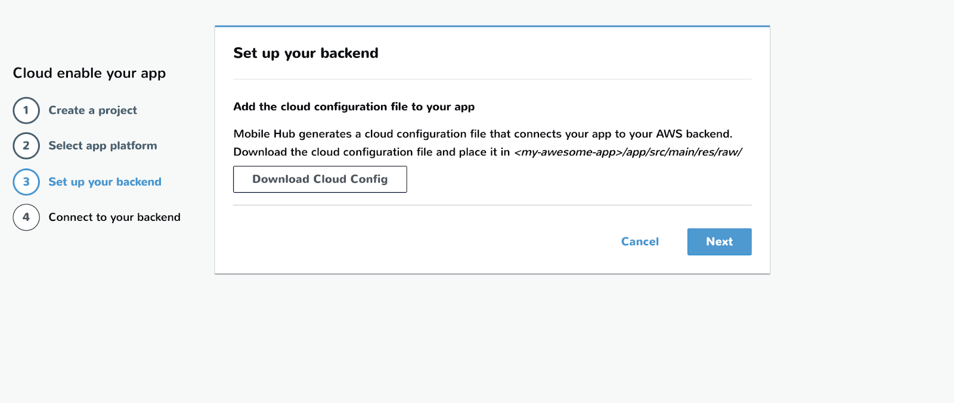Select Set up your backend in sidebar
This screenshot has width=954, height=403.
(x=105, y=182)
